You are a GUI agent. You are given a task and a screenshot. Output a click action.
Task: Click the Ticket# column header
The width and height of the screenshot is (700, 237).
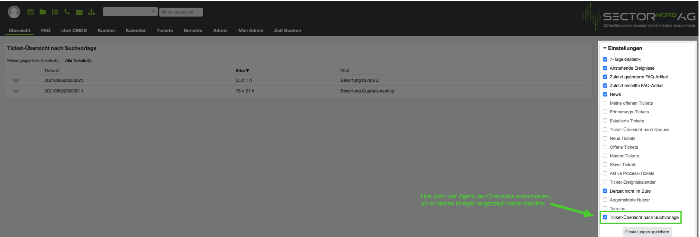point(52,71)
